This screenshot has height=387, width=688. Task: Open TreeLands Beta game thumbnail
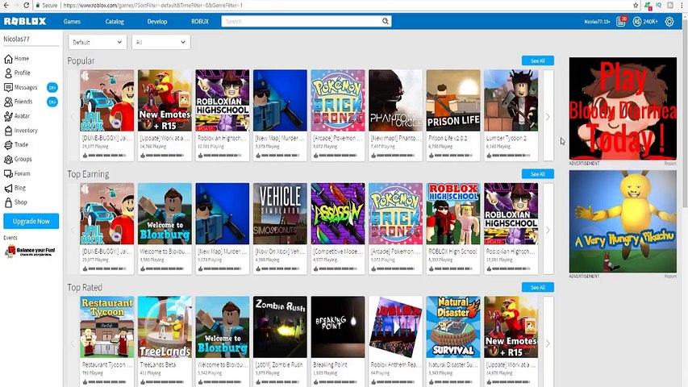click(x=165, y=327)
